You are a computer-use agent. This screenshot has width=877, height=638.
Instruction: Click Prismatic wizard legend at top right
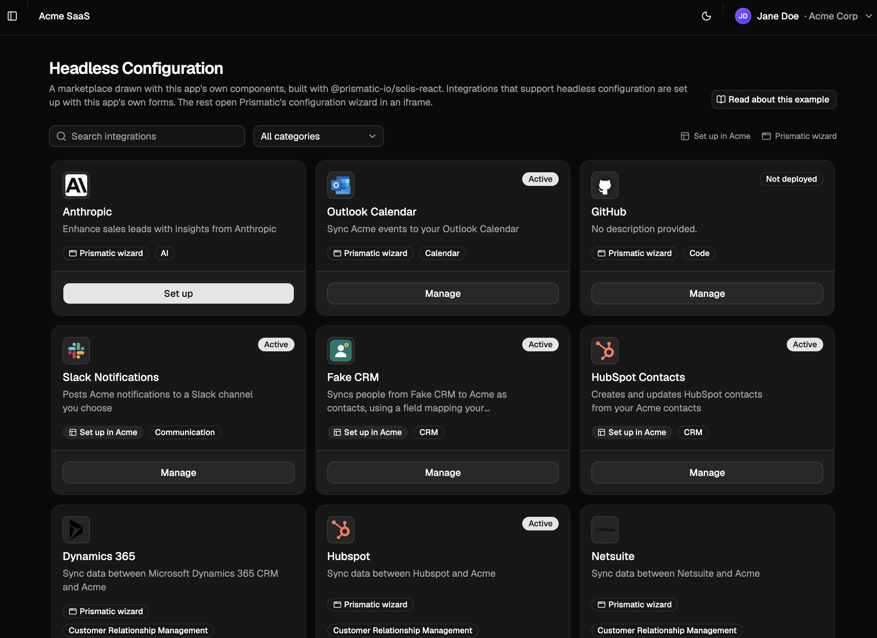(799, 136)
